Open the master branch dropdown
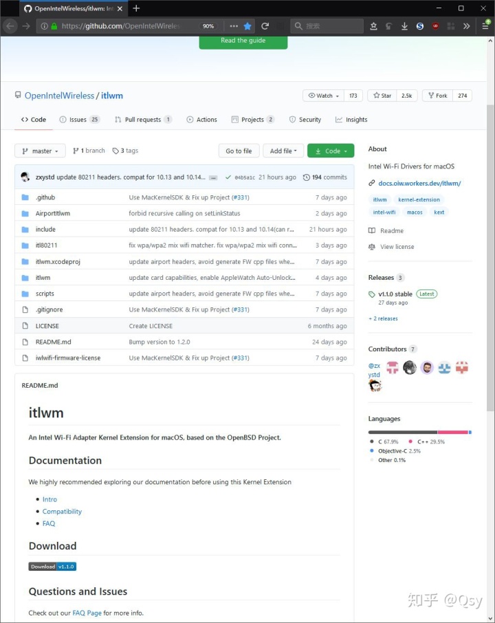 [40, 151]
